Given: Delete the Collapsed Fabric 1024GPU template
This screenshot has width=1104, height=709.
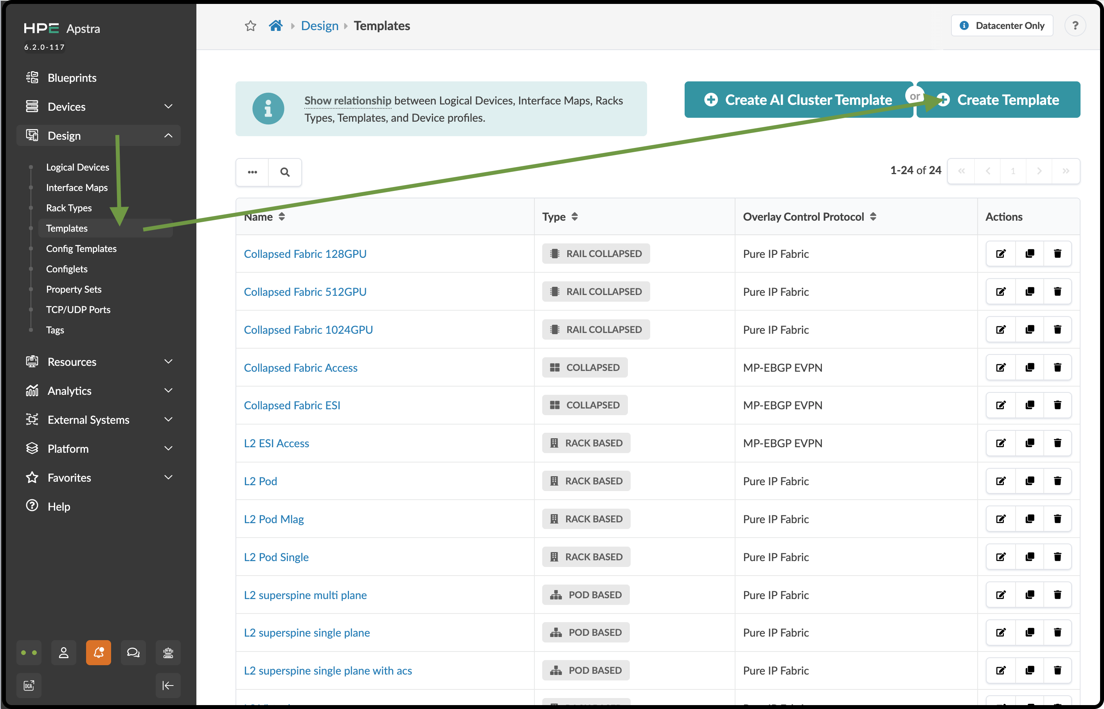Looking at the screenshot, I should click(1057, 329).
